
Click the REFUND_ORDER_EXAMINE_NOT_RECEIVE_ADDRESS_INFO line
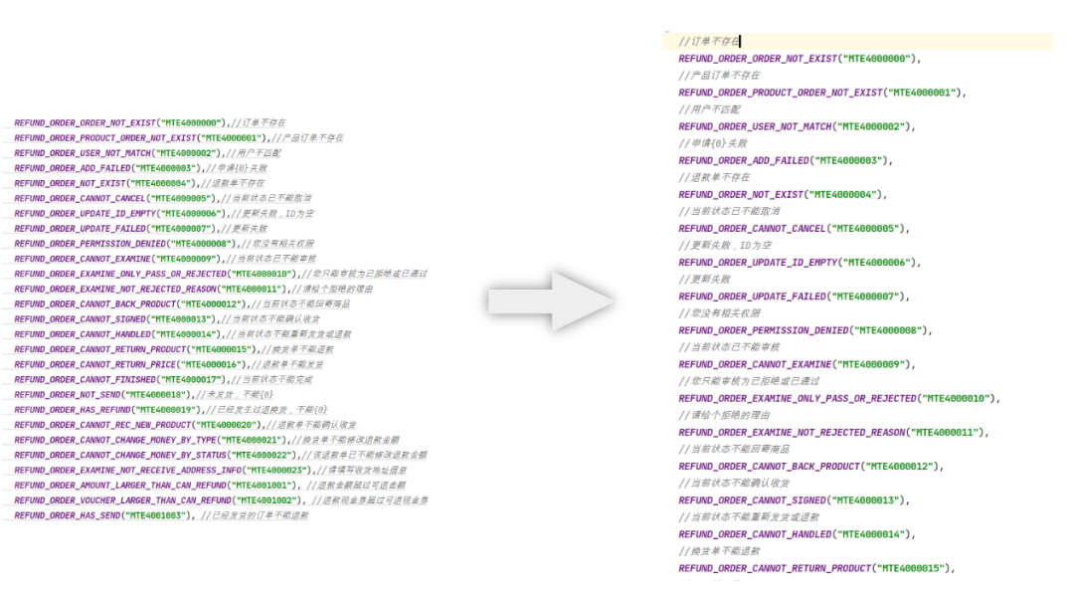click(x=211, y=470)
